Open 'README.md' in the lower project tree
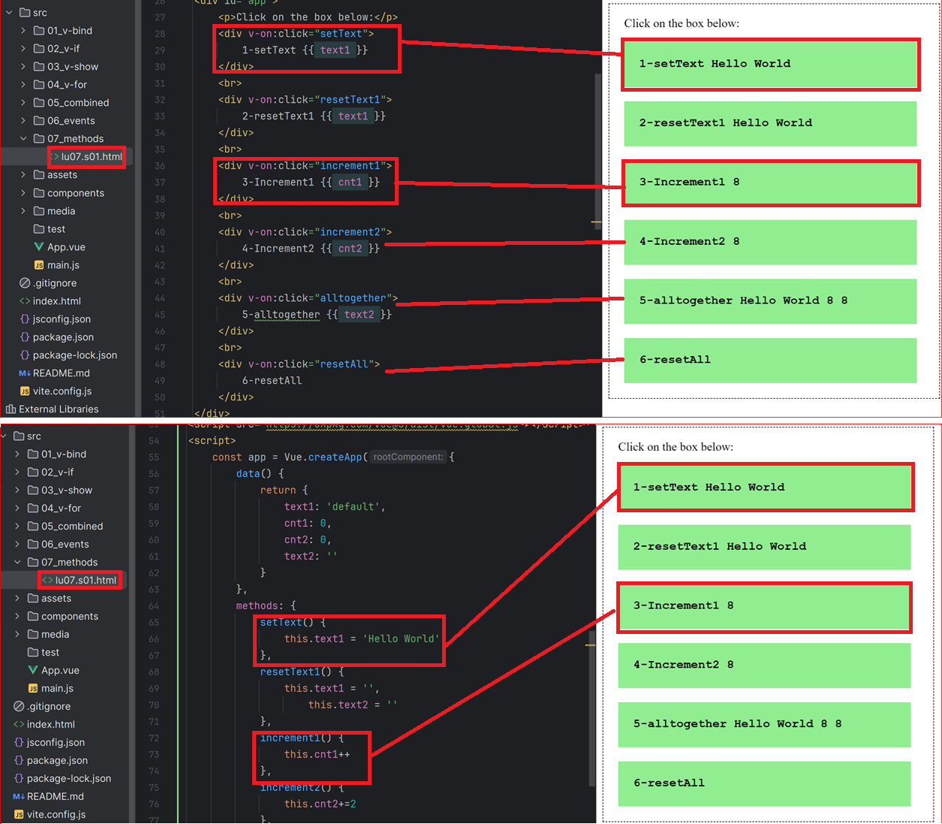 (x=56, y=797)
